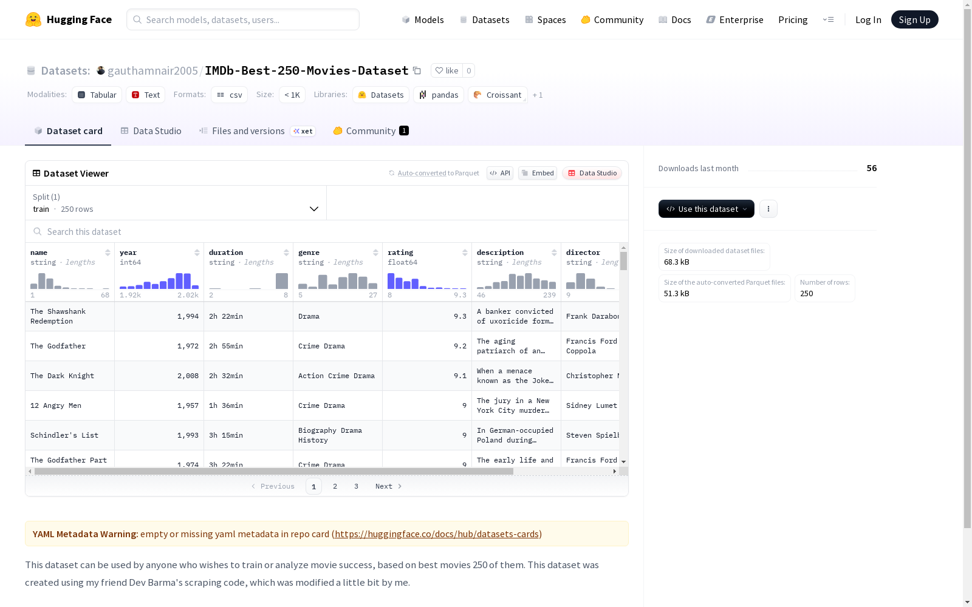The height and width of the screenshot is (607, 972).
Task: Open the Tabular modality tag
Action: click(x=97, y=95)
